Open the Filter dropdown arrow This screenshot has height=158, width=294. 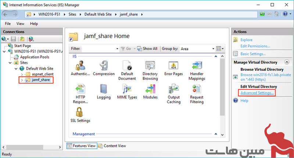tap(117, 49)
